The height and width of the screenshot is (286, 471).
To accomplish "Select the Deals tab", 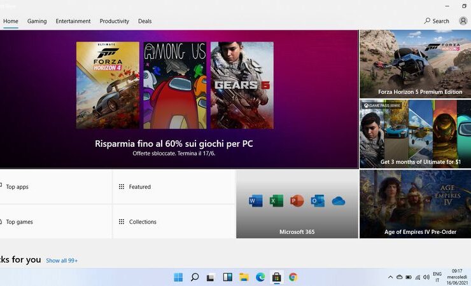I will (144, 21).
